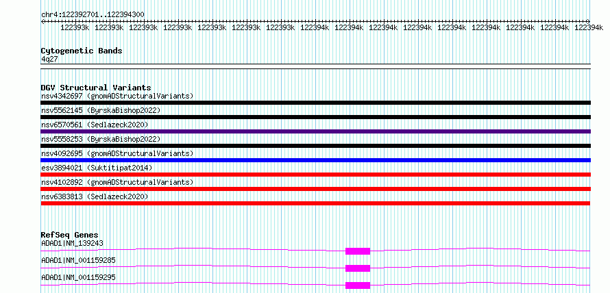The height and width of the screenshot is (293, 610).
Task: Click the 4q27 band label
Action: pyautogui.click(x=49, y=59)
